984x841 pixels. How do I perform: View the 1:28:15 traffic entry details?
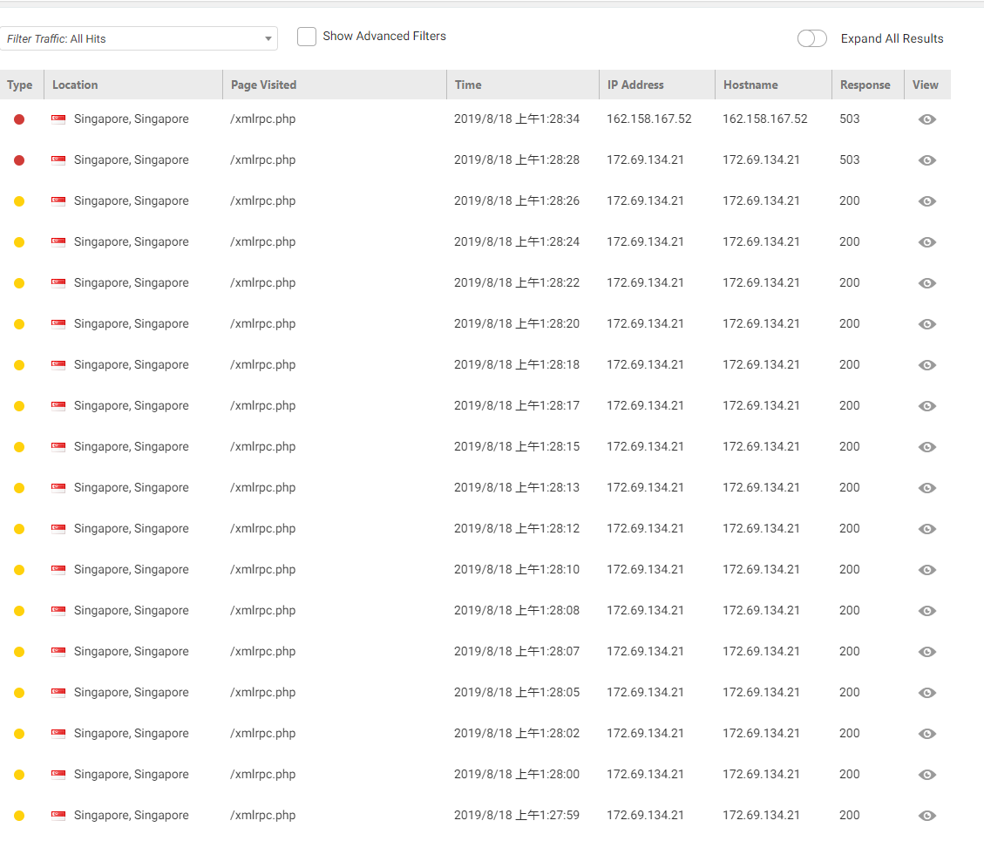click(x=927, y=447)
